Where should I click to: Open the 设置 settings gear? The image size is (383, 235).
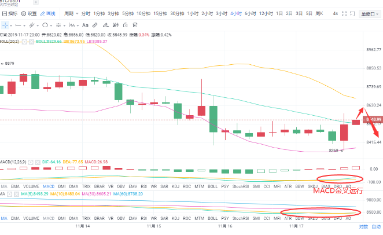click(x=29, y=14)
